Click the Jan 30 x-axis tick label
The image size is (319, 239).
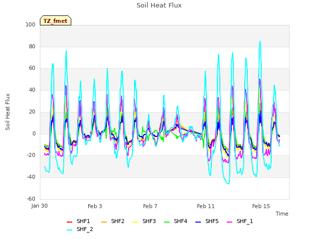coord(39,206)
